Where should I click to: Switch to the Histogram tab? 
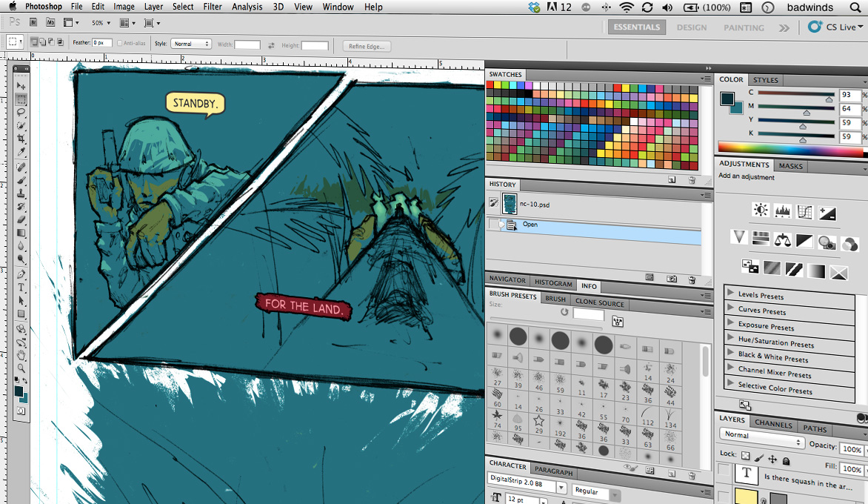(x=553, y=283)
